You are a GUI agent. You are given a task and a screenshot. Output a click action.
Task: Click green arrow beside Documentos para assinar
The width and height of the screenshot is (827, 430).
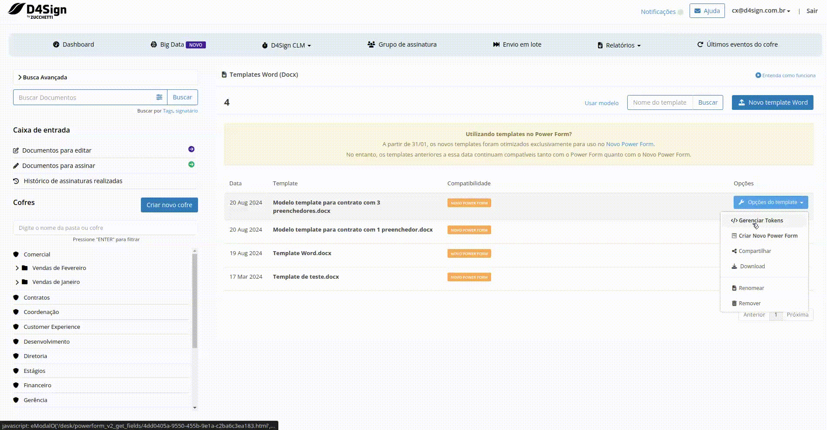tap(191, 164)
